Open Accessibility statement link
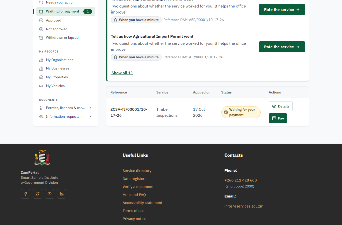Viewport: 342px width, 225px height. pyautogui.click(x=142, y=203)
